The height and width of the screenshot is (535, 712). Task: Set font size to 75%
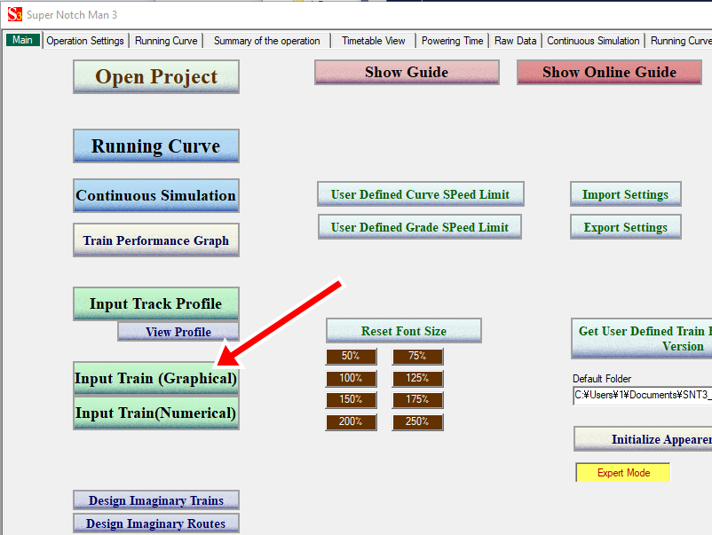pyautogui.click(x=418, y=356)
